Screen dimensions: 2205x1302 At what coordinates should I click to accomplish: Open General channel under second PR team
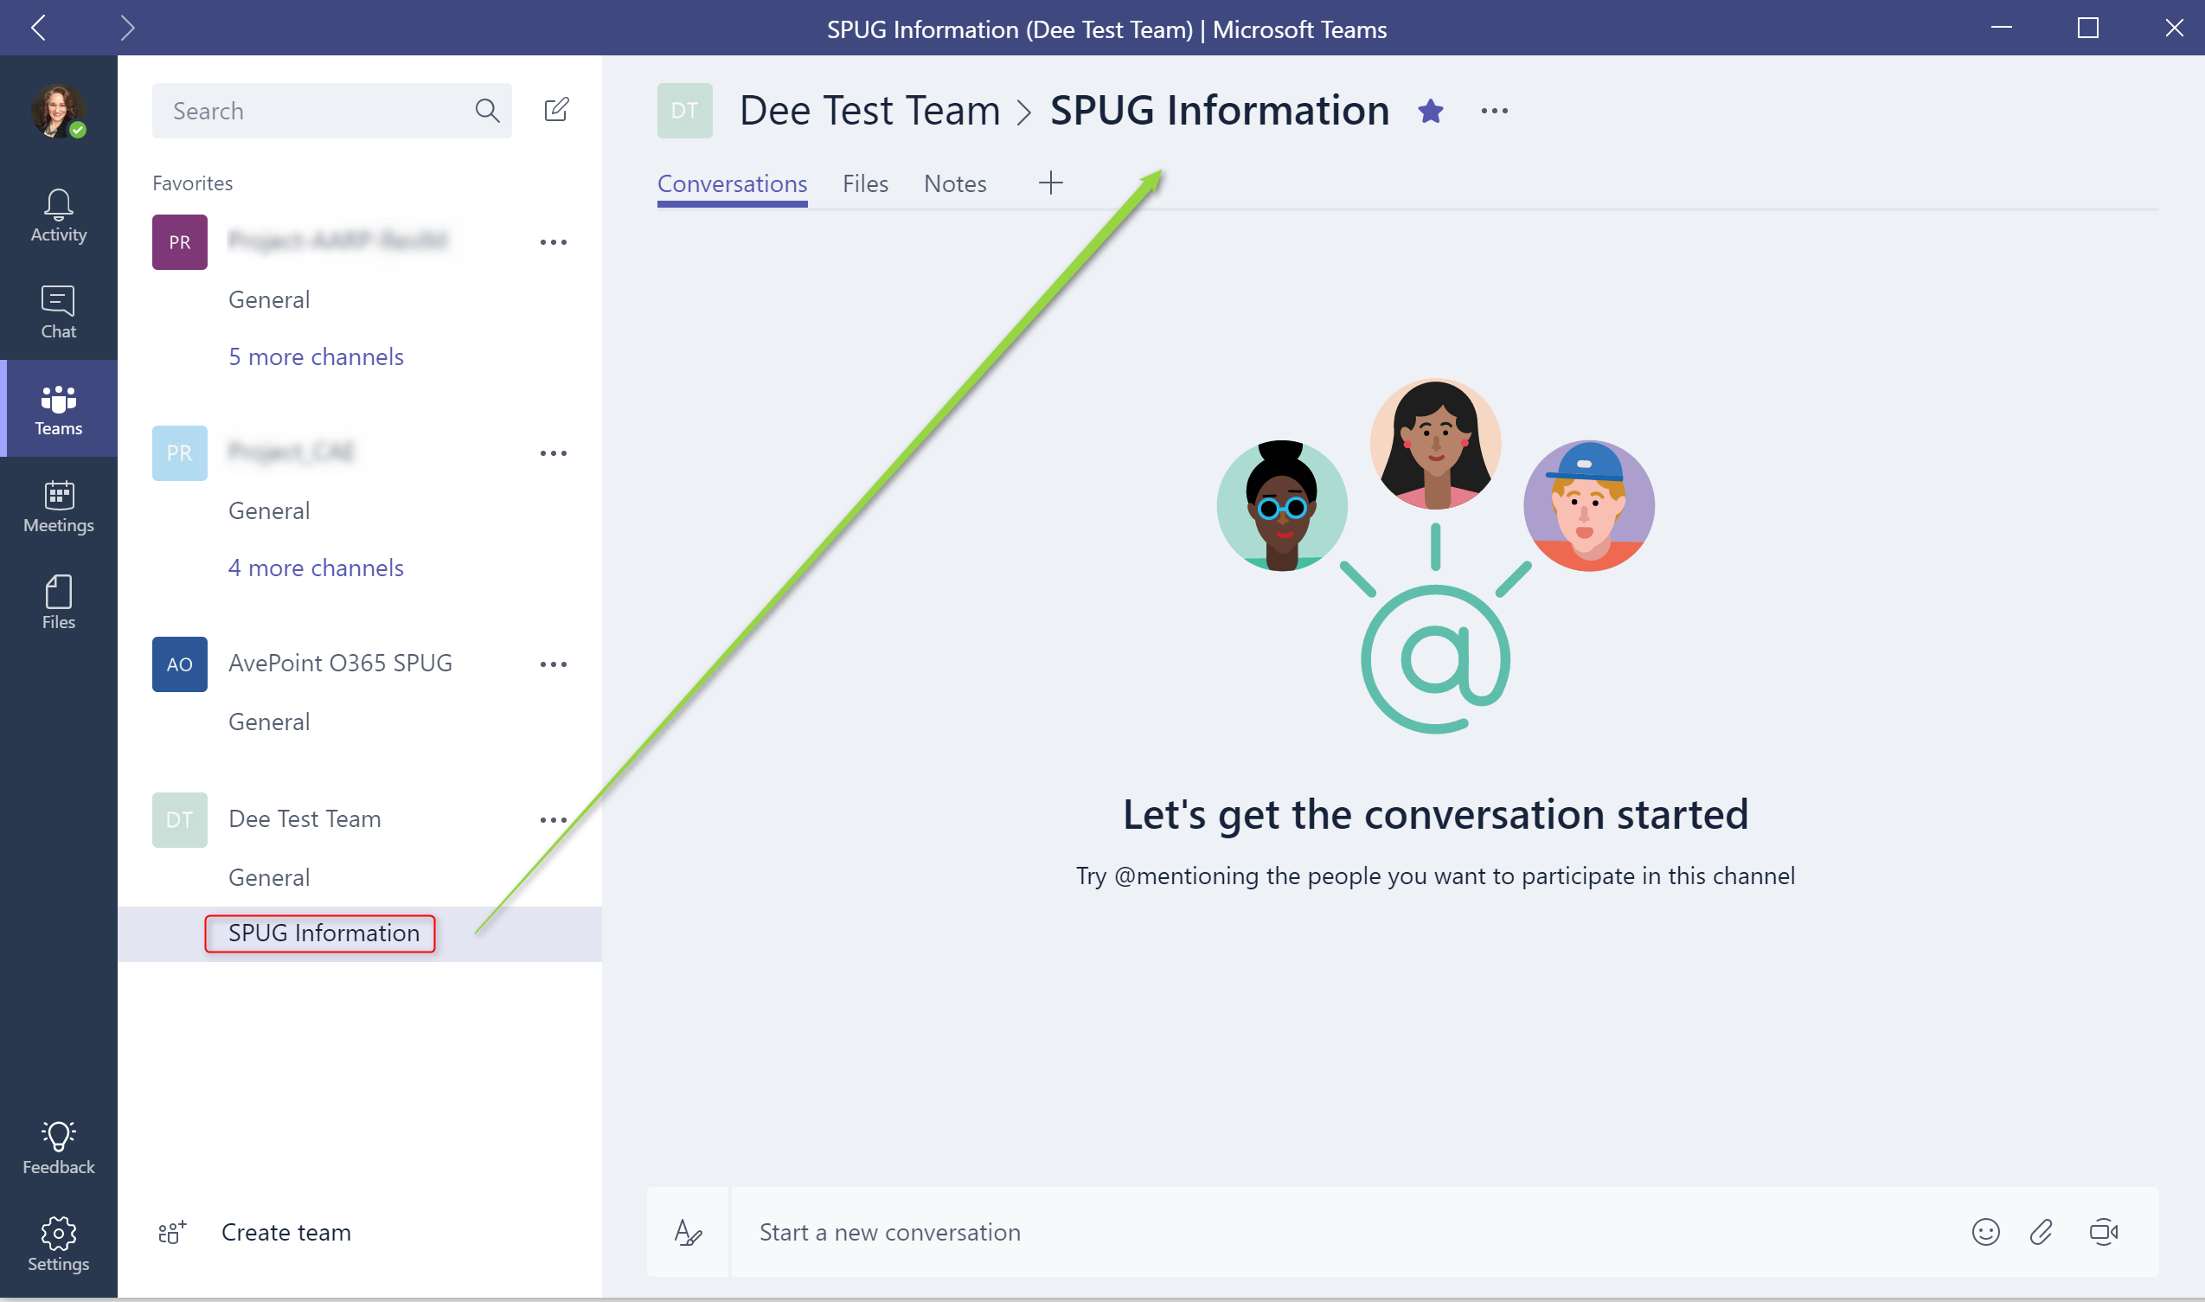click(269, 510)
